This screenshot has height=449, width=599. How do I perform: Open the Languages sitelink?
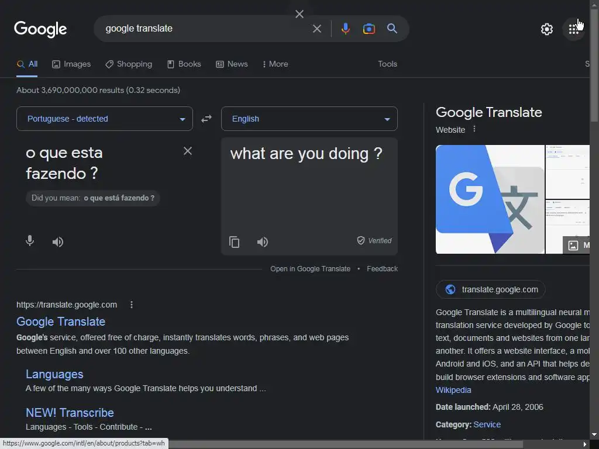pyautogui.click(x=54, y=374)
